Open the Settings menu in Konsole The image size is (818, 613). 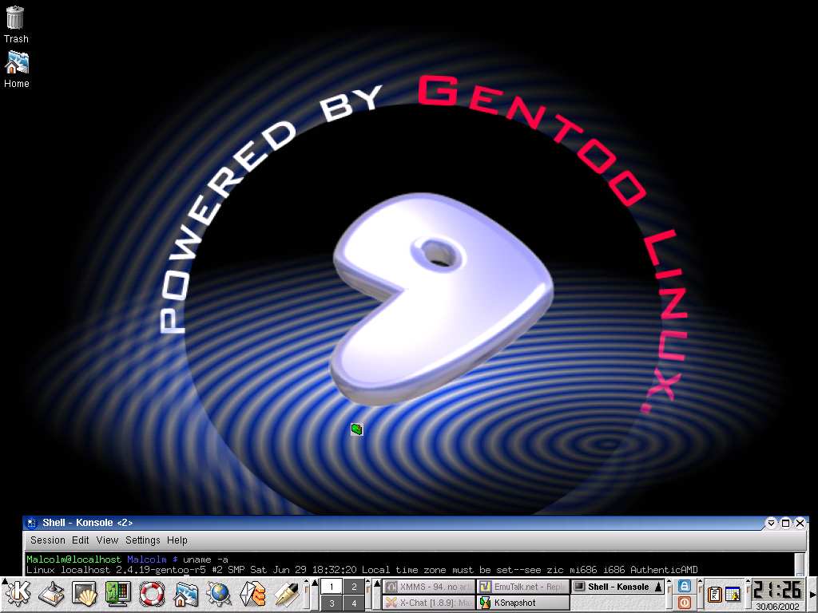(142, 540)
